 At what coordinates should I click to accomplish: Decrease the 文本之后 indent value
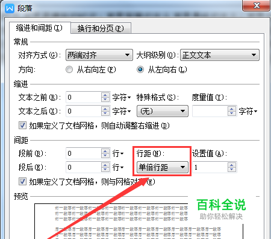(x=105, y=113)
